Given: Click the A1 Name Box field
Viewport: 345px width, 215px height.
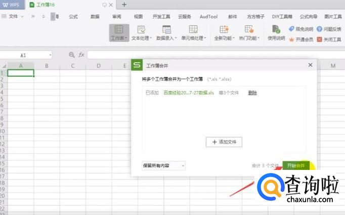Looking at the screenshot, I should coord(23,55).
